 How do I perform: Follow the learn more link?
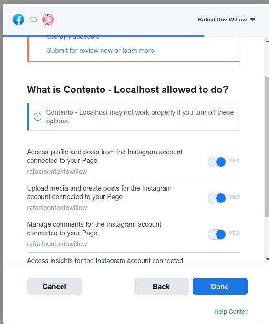click(x=138, y=51)
